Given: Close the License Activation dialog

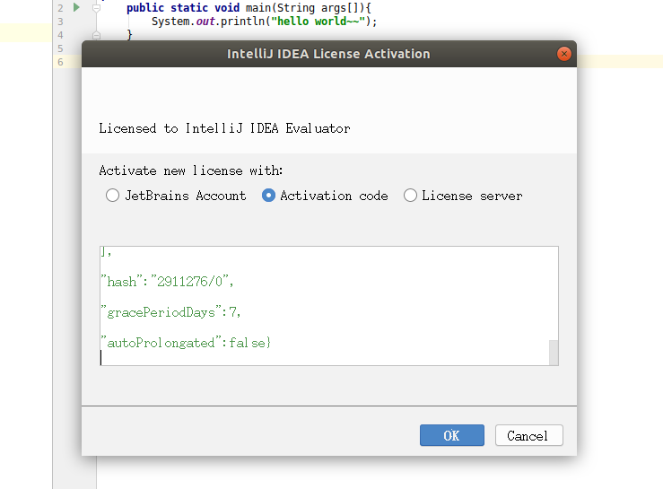Looking at the screenshot, I should [x=564, y=54].
